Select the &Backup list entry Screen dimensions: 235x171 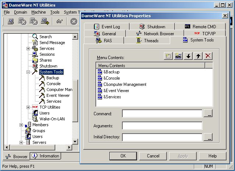[111, 72]
